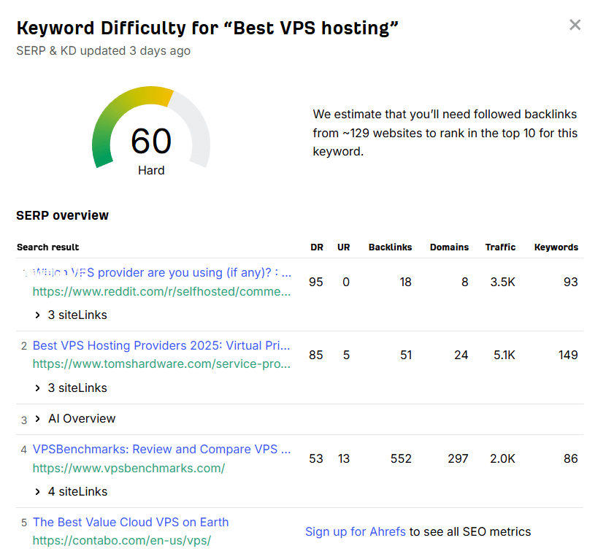Open the vpsbenchmarks.com URL link

[x=129, y=469]
